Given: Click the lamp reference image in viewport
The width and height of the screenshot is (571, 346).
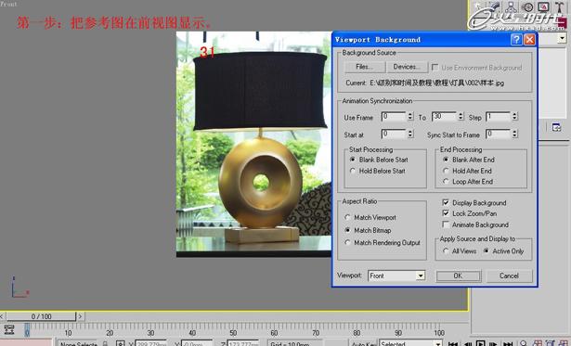Looking at the screenshot, I should tap(253, 144).
